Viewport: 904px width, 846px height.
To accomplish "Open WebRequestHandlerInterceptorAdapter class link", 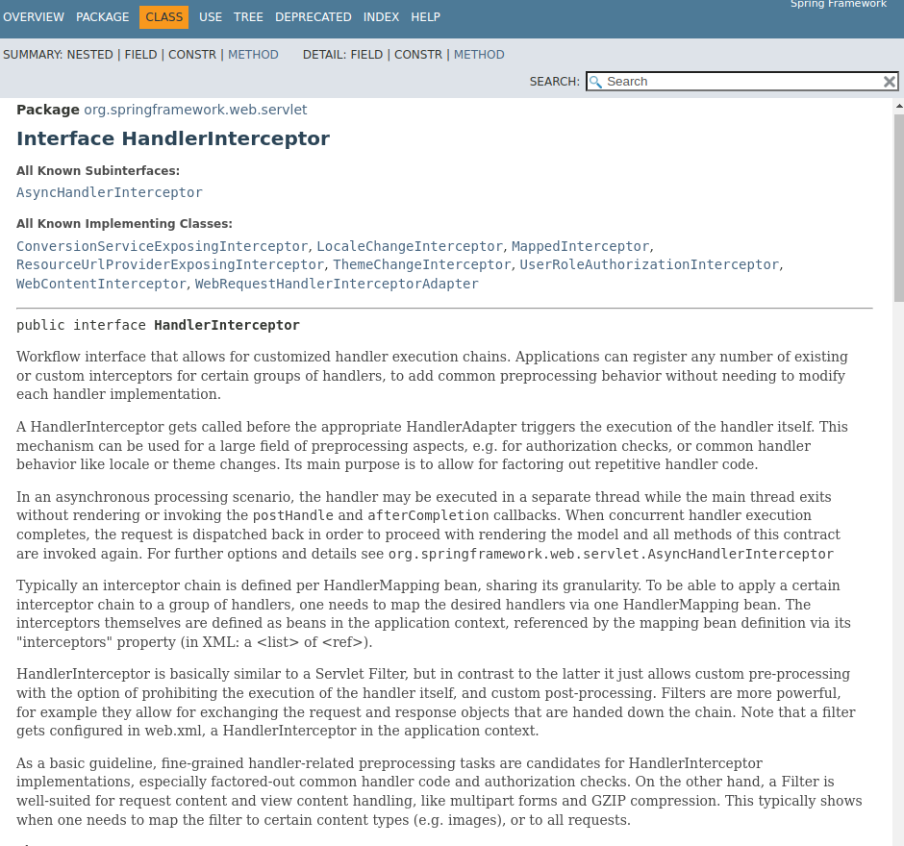I will (337, 284).
